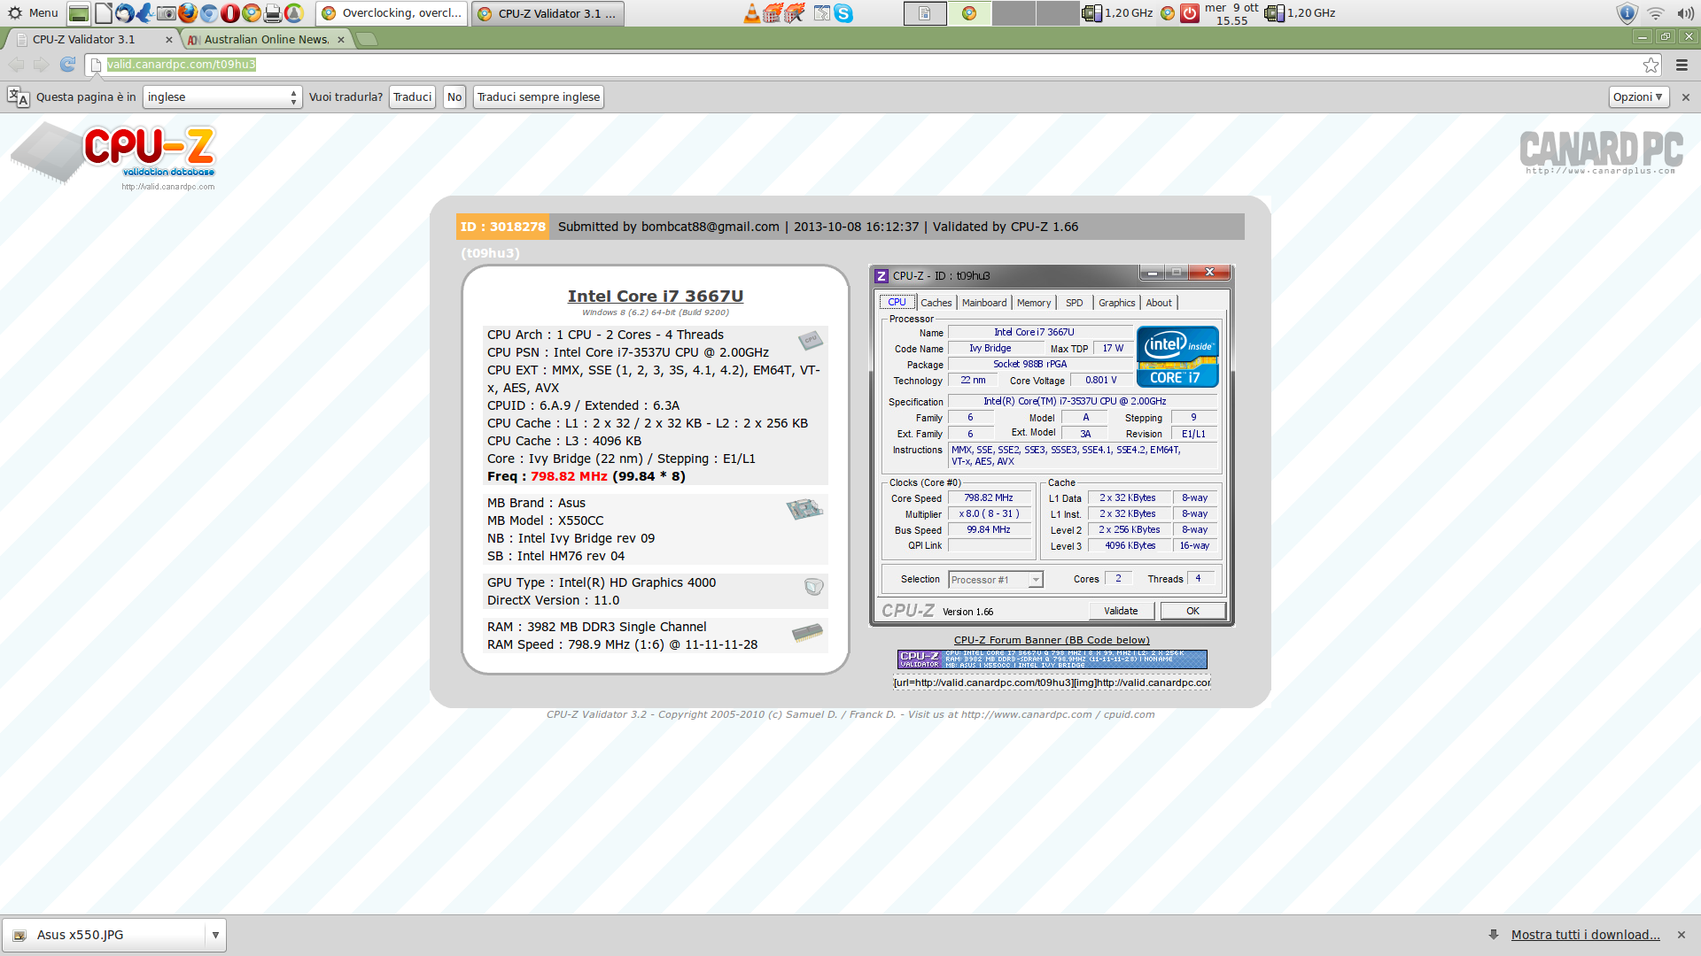Open the camera screenshot launcher
The width and height of the screenshot is (1701, 956).
point(166,13)
